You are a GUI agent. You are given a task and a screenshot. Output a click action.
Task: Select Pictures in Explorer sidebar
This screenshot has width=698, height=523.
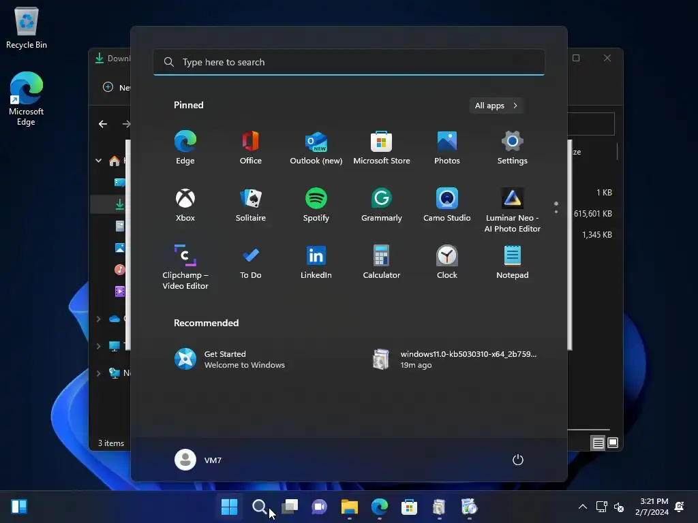click(x=120, y=248)
